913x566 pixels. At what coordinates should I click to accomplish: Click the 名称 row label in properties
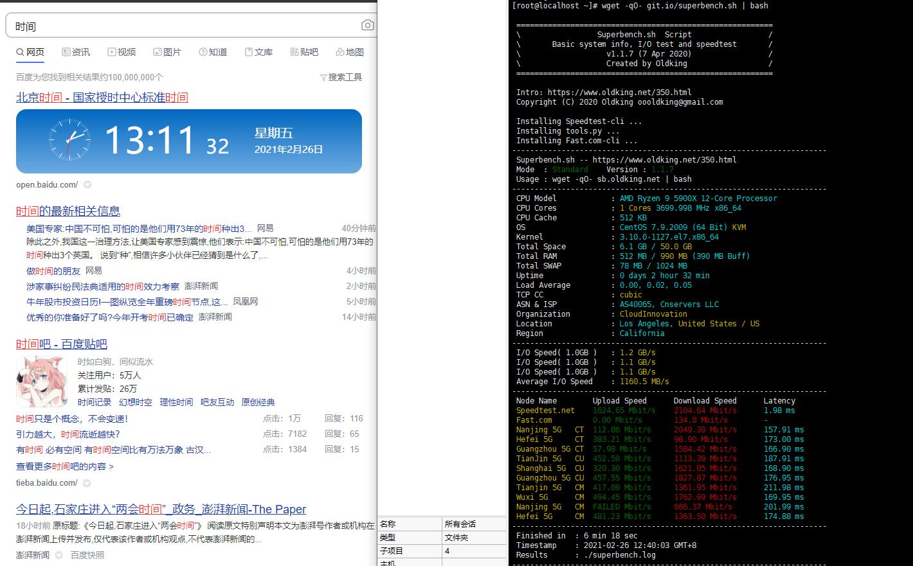(x=410, y=524)
